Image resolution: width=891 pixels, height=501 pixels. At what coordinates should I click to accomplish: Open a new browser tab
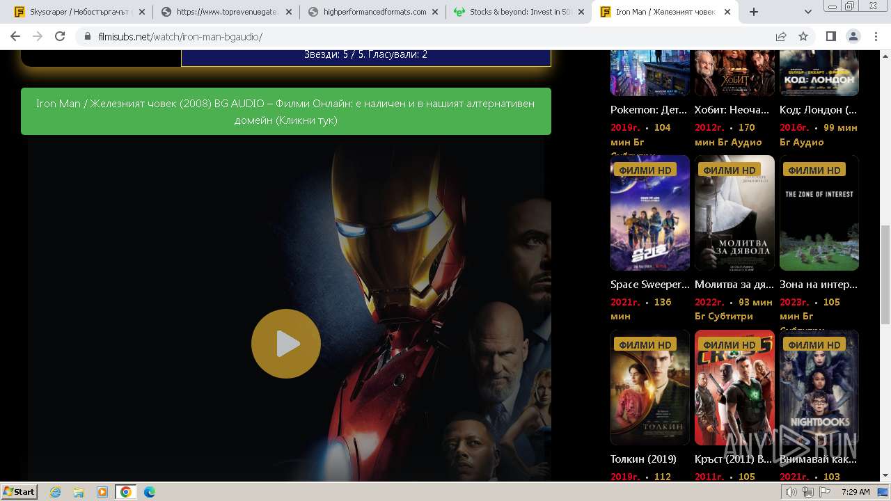point(754,12)
